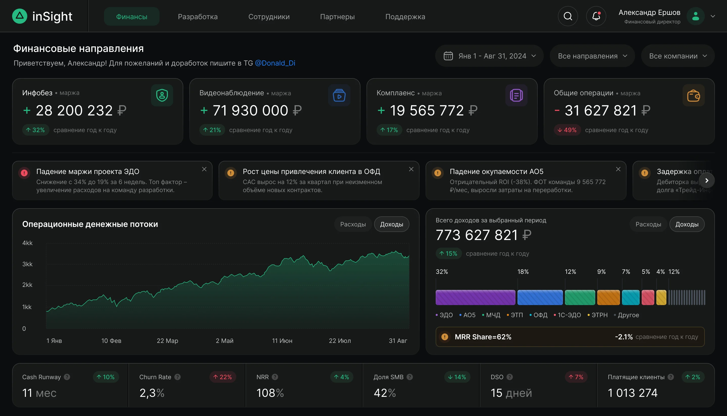This screenshot has height=416, width=727.
Task: Click the red 1С-ЭДО bar segment
Action: 648,298
